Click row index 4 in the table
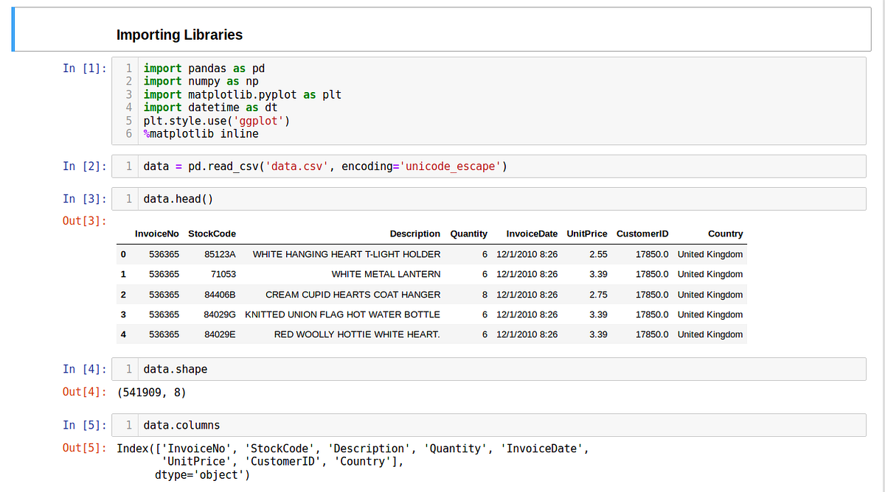The height and width of the screenshot is (492, 885). [x=123, y=334]
